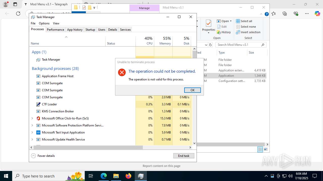Open the Properties dropdown arrow in Explorer

coord(208,33)
